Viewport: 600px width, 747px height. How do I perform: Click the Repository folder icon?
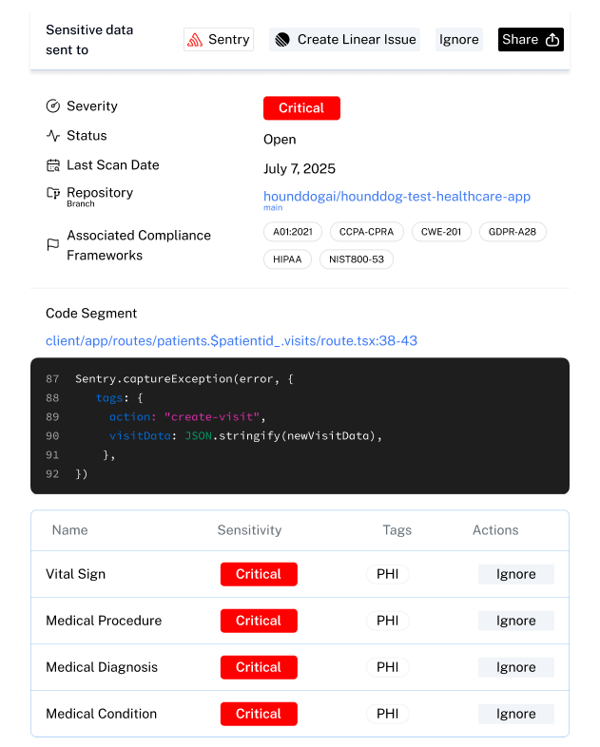53,193
